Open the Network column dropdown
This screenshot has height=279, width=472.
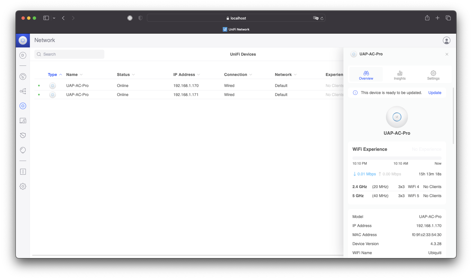tap(295, 75)
